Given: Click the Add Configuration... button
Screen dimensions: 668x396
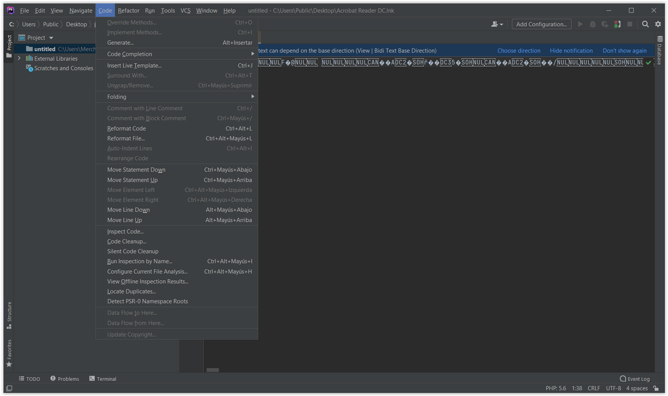Looking at the screenshot, I should (x=541, y=24).
